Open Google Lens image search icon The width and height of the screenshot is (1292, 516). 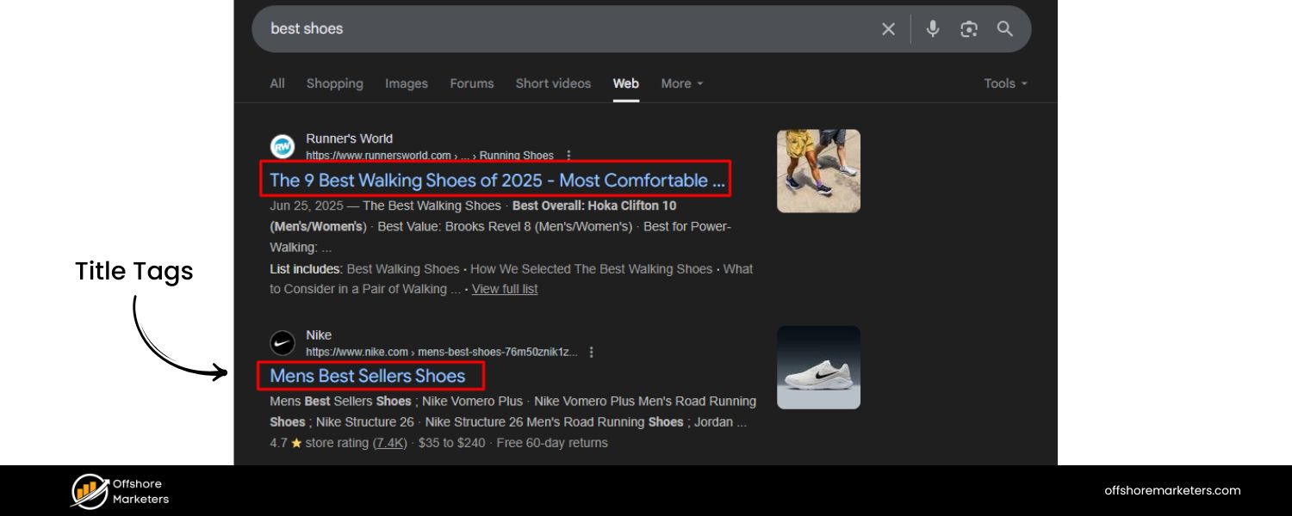point(969,29)
